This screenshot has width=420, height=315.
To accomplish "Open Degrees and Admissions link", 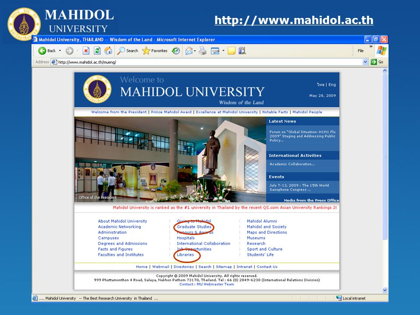I will pos(122,244).
